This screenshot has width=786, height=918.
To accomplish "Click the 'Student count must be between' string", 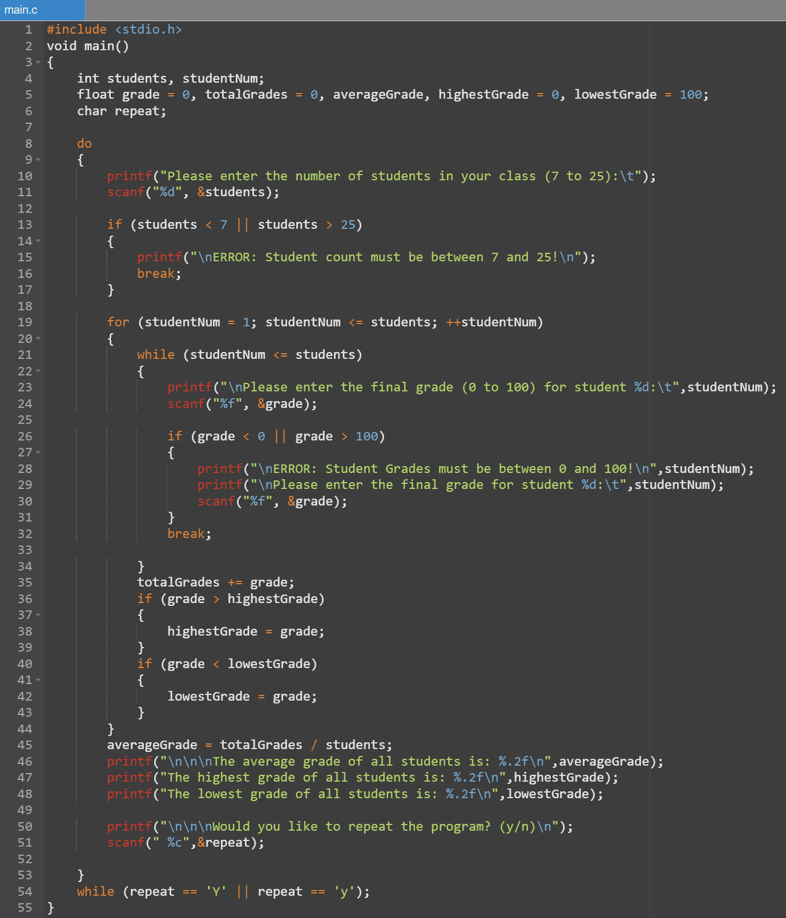I will coord(374,257).
